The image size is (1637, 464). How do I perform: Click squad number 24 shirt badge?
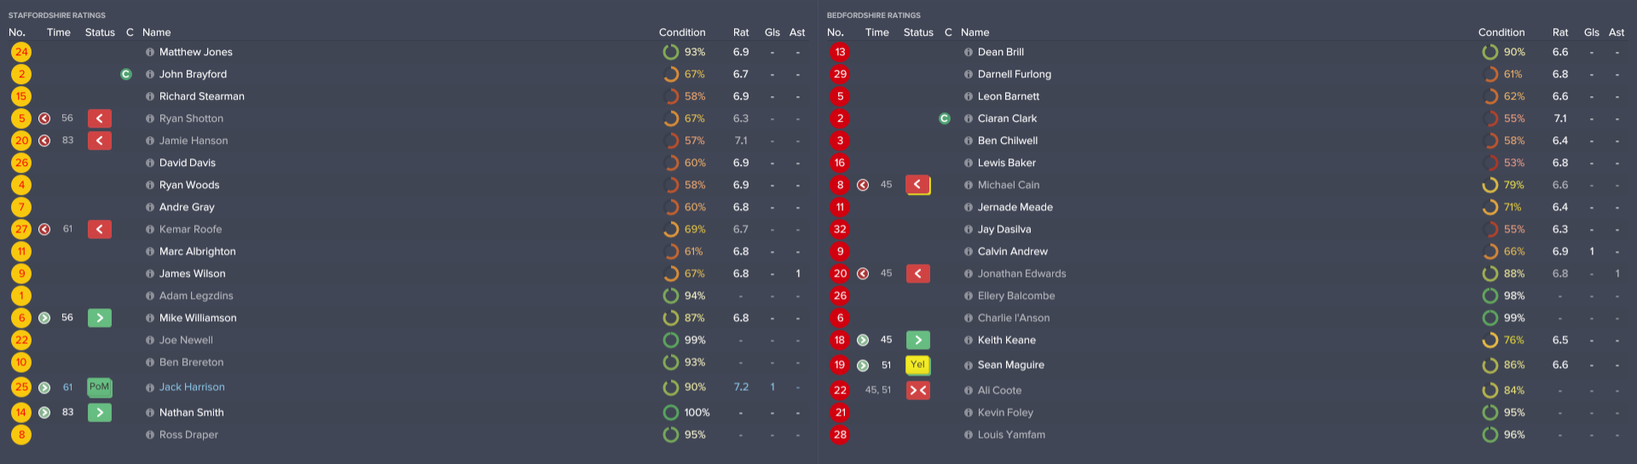point(21,52)
